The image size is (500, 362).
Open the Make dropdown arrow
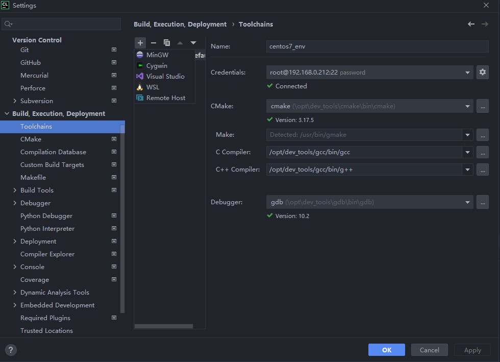[467, 135]
